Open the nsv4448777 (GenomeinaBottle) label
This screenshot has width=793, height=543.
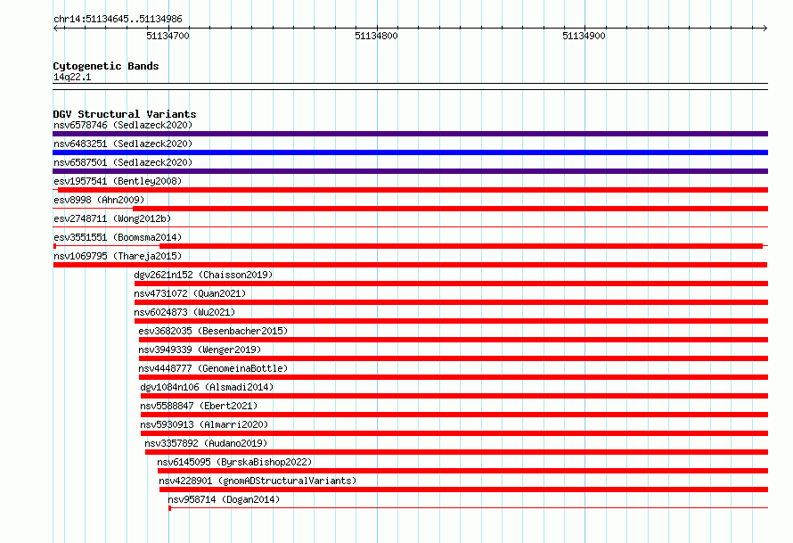coord(213,368)
